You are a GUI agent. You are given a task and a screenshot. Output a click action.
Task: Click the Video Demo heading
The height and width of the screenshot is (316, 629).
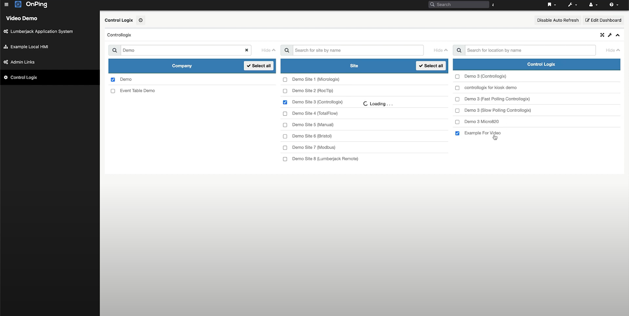(22, 18)
